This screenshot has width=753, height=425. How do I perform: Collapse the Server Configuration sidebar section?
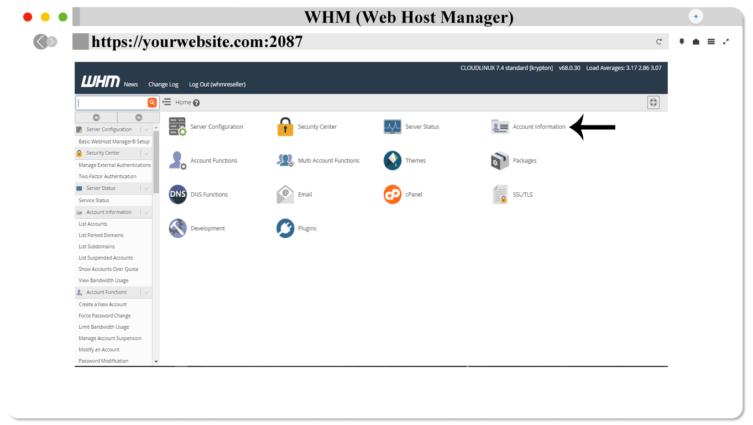(147, 129)
